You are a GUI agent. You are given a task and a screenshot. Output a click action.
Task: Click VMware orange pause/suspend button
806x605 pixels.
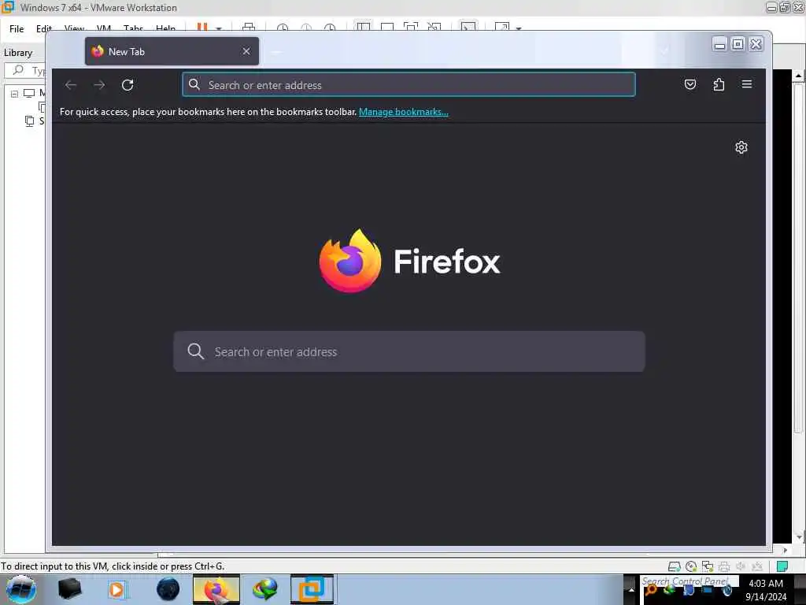tap(202, 28)
